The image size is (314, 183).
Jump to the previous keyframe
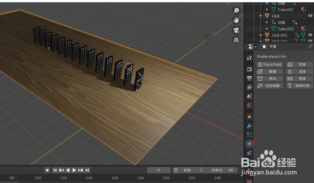(x=61, y=170)
